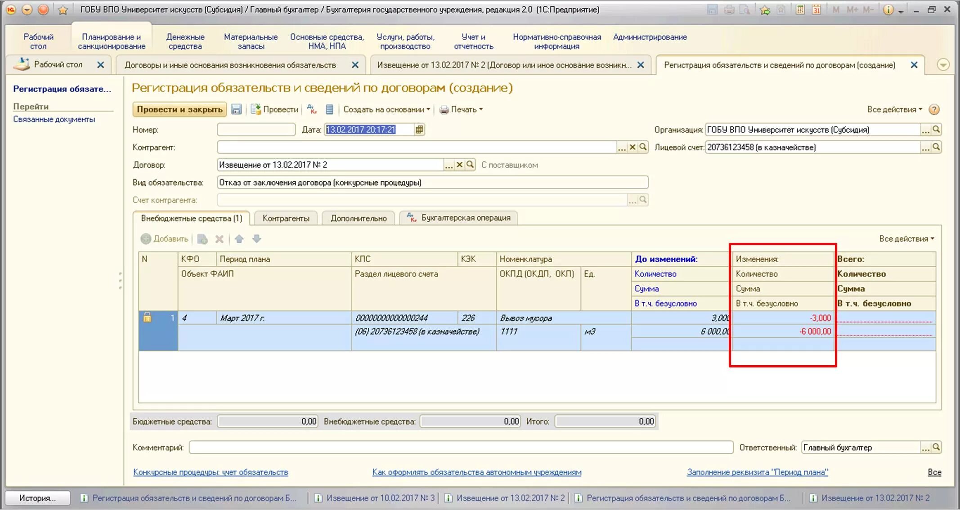The height and width of the screenshot is (510, 960).
Task: Switch to Договоры и иные основания window tab
Action: [x=230, y=65]
